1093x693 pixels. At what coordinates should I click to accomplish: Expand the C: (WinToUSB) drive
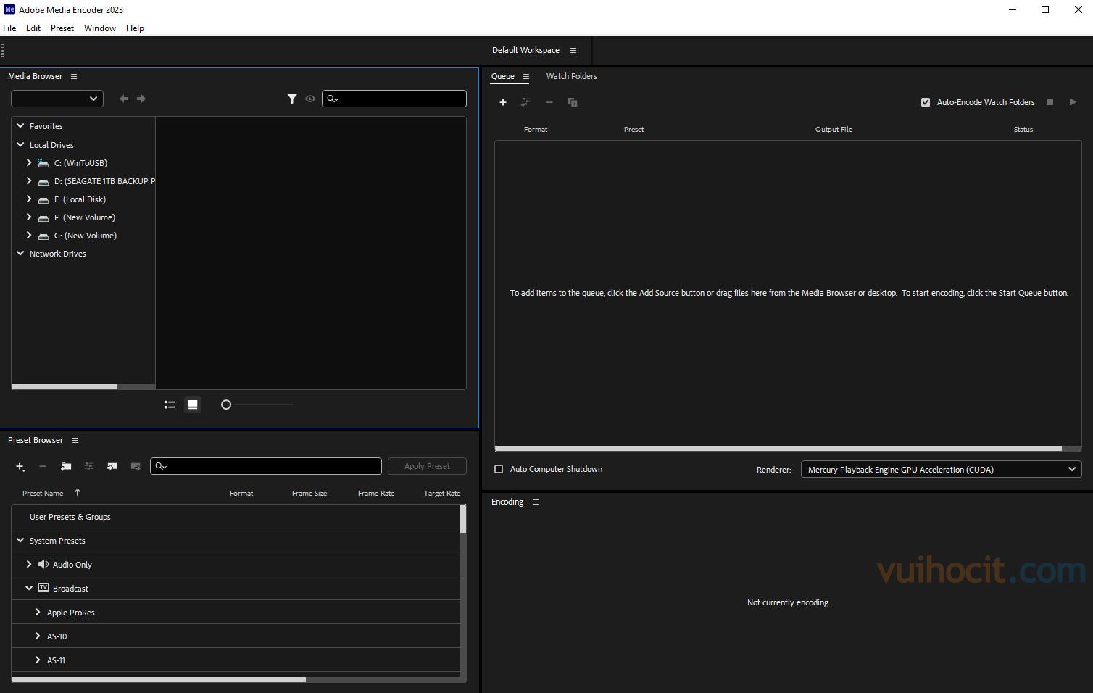tap(29, 163)
